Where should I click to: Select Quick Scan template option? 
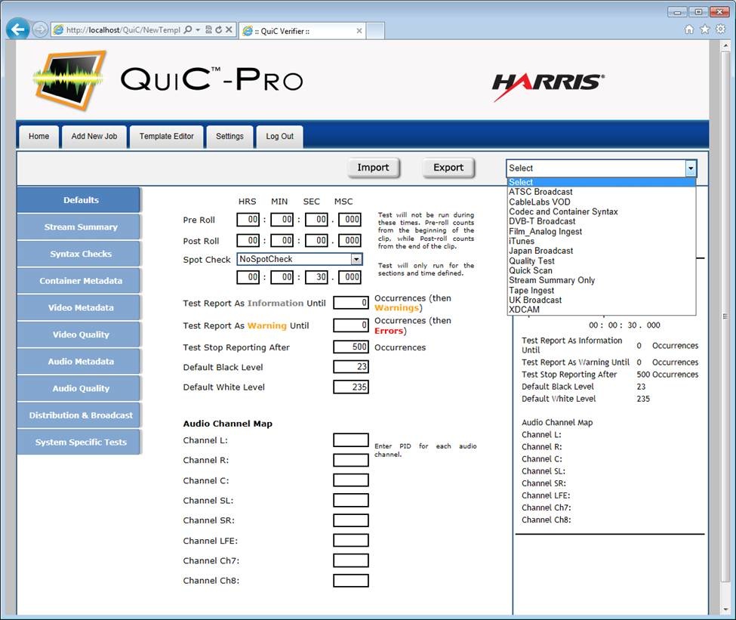pyautogui.click(x=531, y=270)
